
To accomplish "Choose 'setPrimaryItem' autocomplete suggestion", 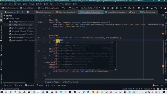I will (86, 53).
